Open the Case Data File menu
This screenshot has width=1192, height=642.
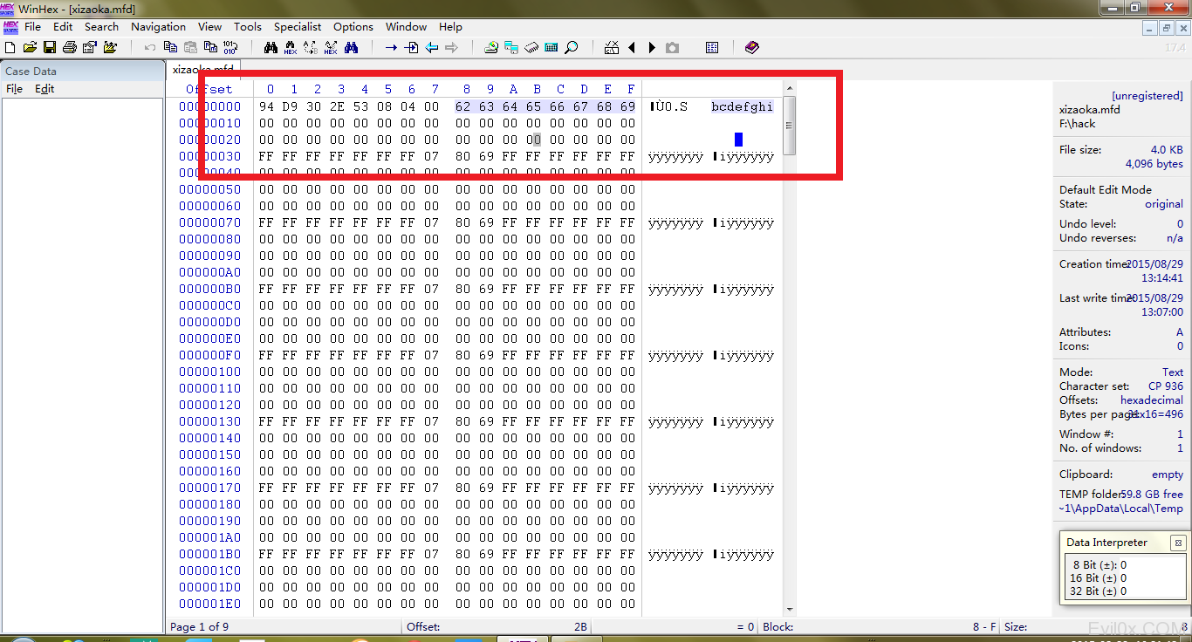14,89
